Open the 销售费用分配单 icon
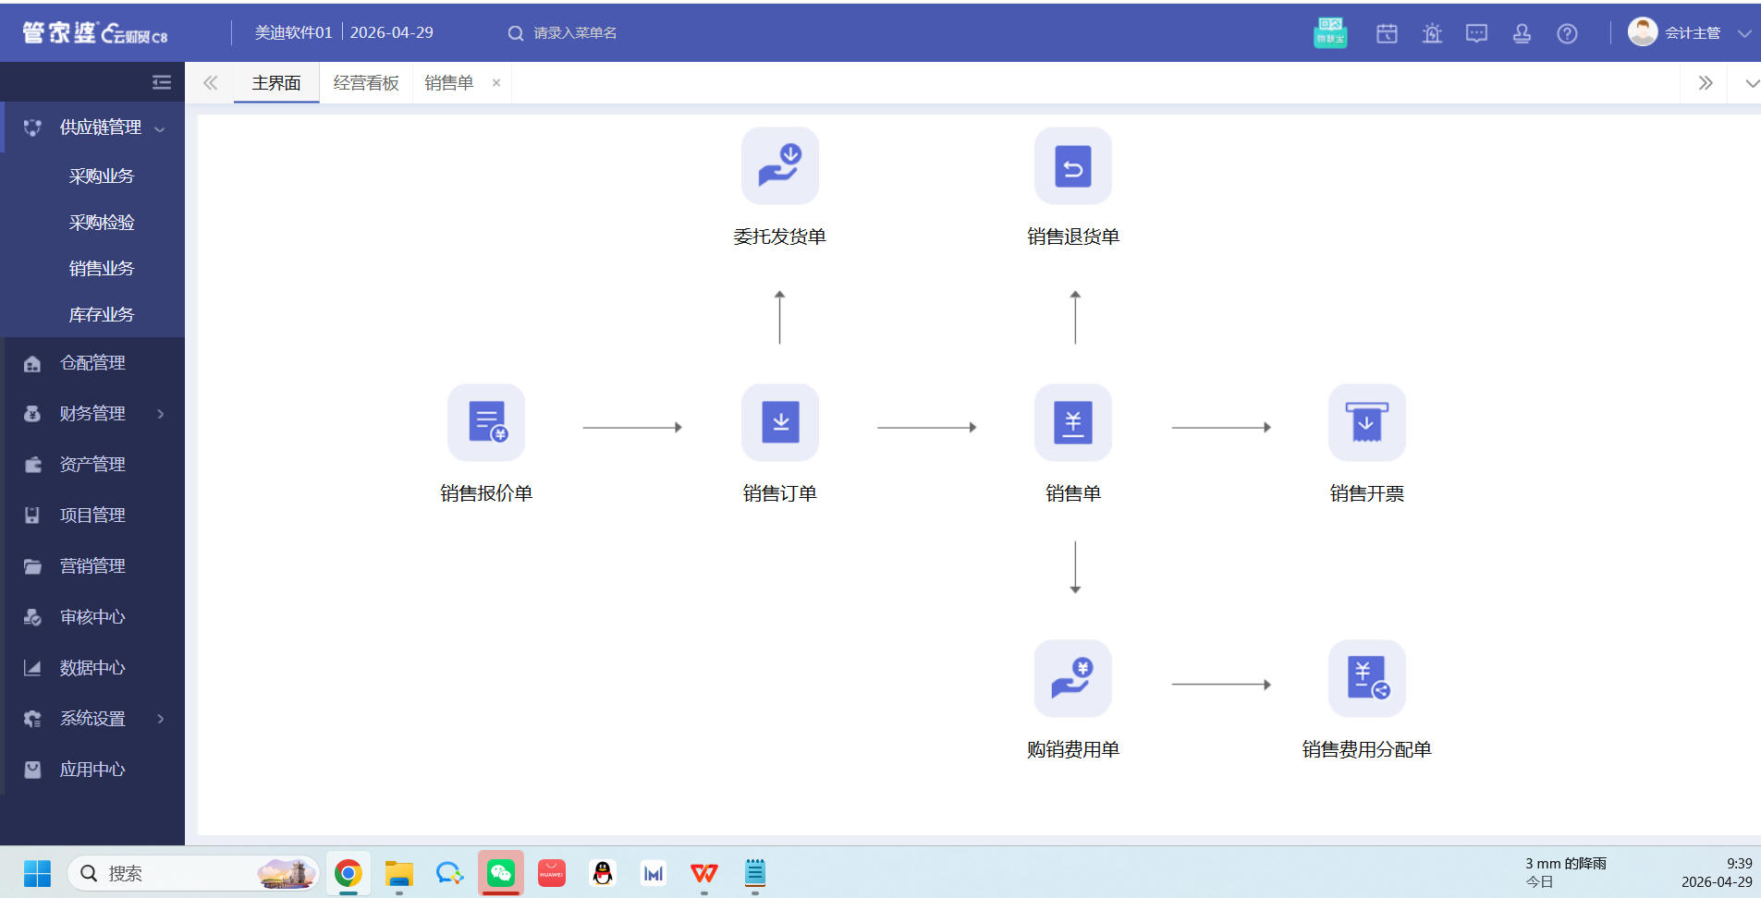Viewport: 1761px width, 898px height. (1367, 678)
